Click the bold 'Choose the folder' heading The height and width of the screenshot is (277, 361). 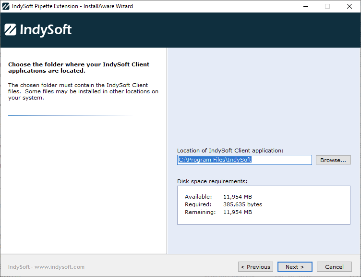point(79,67)
